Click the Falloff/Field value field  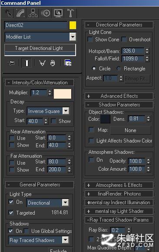(133, 59)
